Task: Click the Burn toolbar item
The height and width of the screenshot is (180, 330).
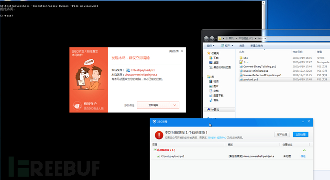Action: point(242,46)
